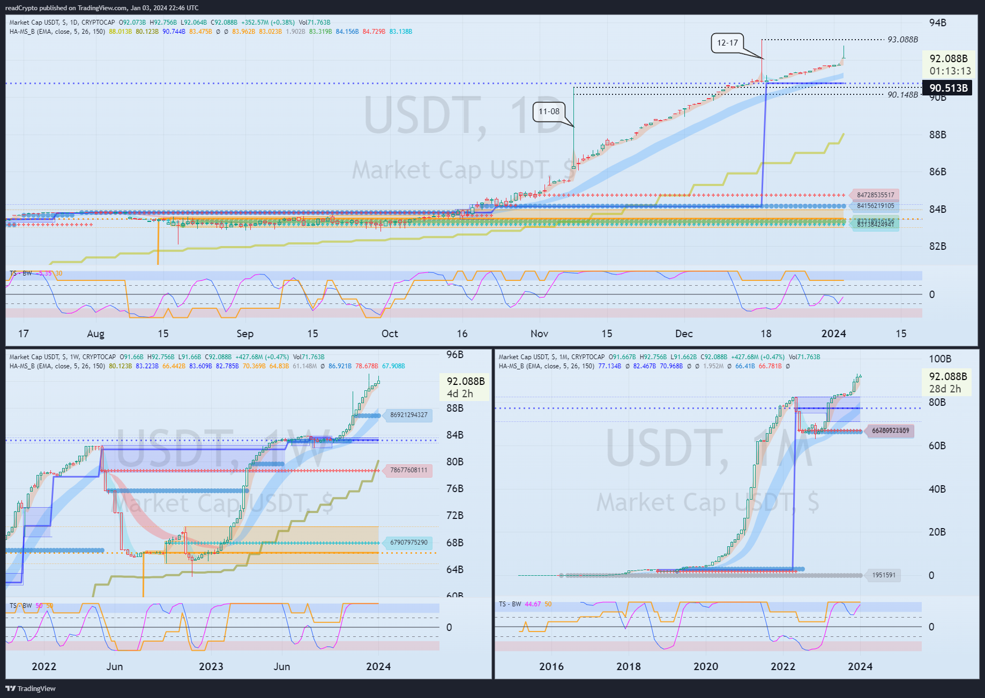
Task: Click Dec on the daily time axis
Action: point(684,333)
